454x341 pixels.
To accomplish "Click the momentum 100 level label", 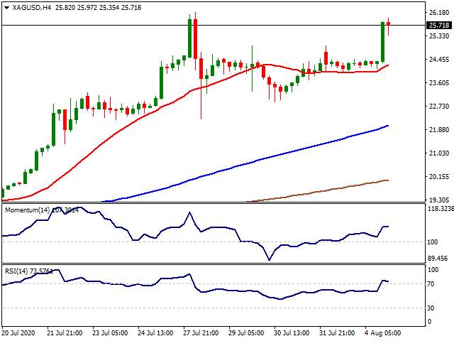I will click(x=433, y=242).
